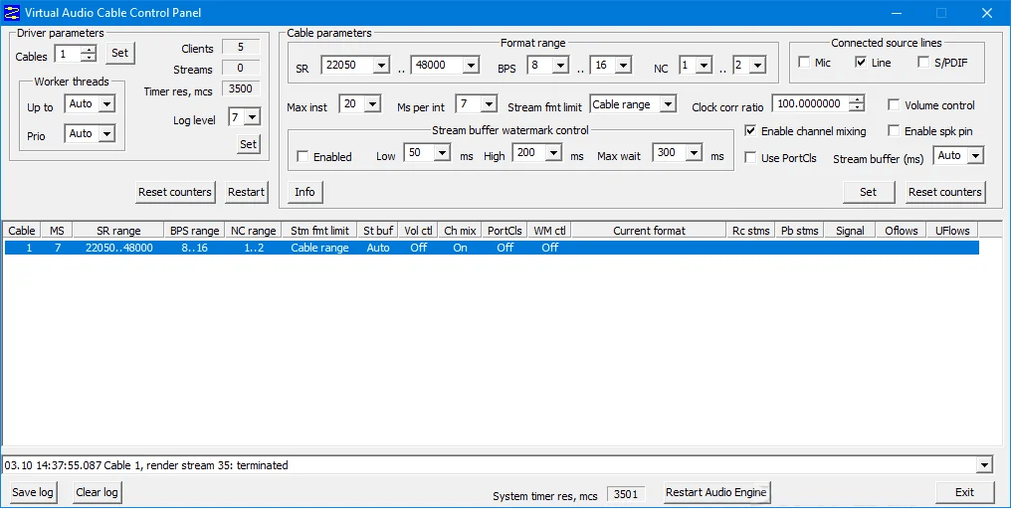1011x519 pixels.
Task: Click the driver Restart button
Action: pos(247,192)
